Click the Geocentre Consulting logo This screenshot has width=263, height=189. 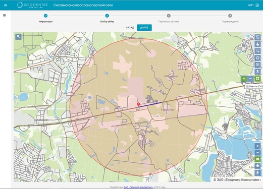click(x=32, y=5)
